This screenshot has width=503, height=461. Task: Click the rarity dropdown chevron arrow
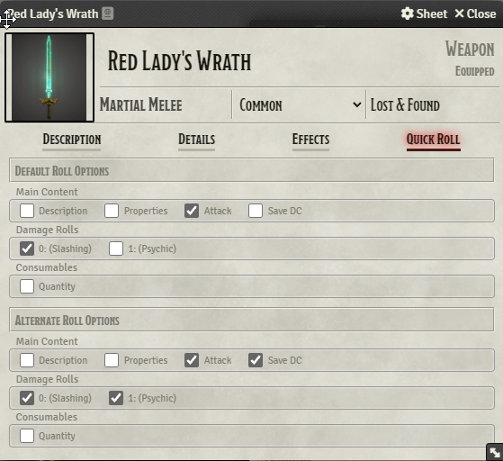(x=356, y=104)
